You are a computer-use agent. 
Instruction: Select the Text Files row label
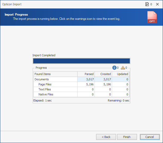click(45, 89)
